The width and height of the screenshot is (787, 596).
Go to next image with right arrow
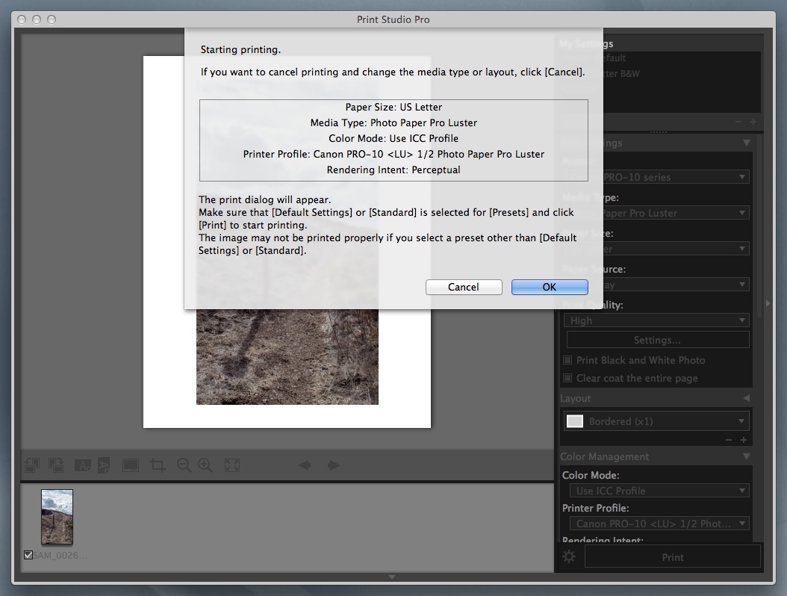pyautogui.click(x=333, y=465)
